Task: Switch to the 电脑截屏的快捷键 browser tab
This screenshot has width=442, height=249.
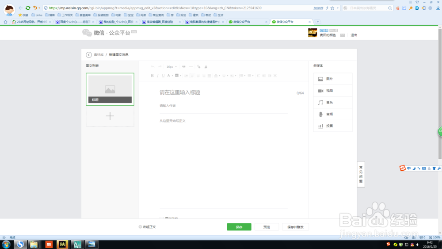Action: (x=204, y=22)
